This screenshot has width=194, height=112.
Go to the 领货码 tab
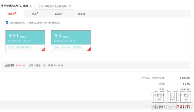81,14
